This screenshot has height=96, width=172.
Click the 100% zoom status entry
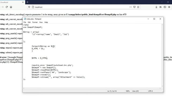(x=128, y=91)
